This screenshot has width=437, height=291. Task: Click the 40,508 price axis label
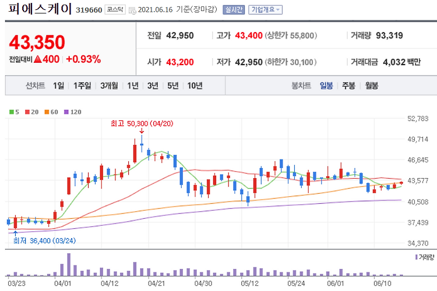pos(418,201)
